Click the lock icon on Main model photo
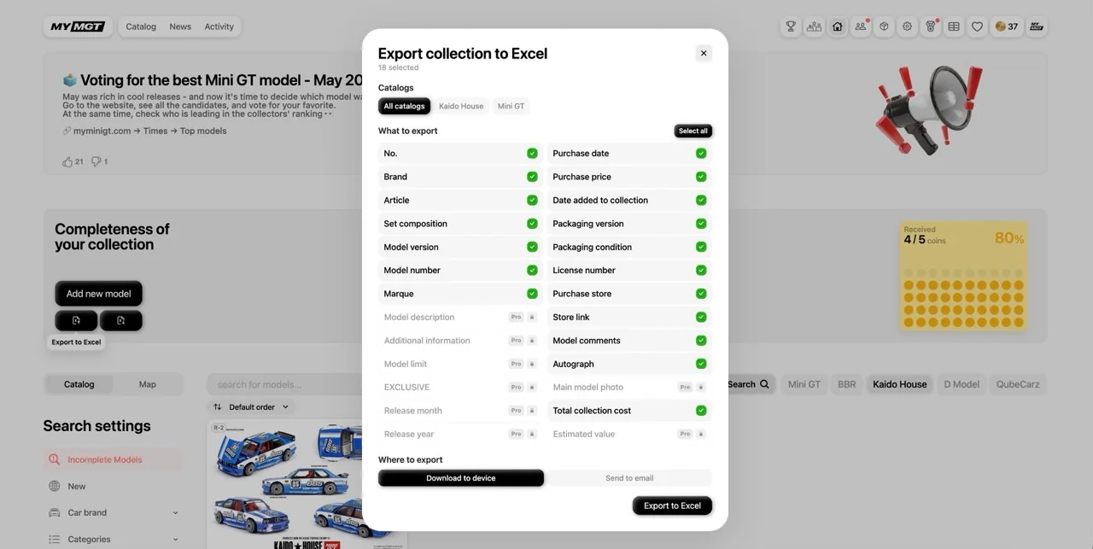1093x549 pixels. (701, 387)
